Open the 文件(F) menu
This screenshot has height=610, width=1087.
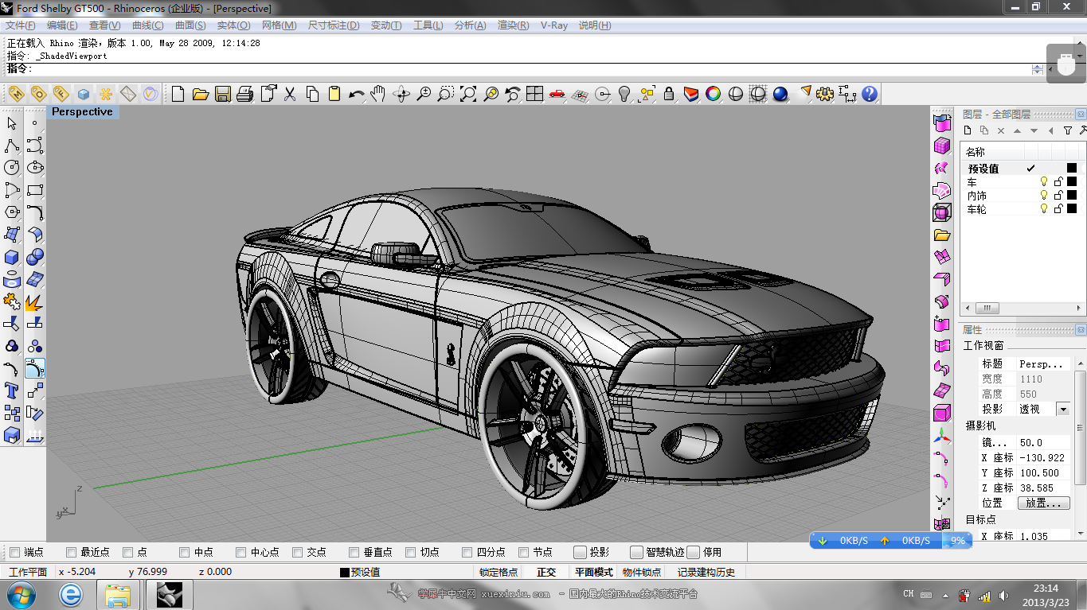click(x=21, y=25)
